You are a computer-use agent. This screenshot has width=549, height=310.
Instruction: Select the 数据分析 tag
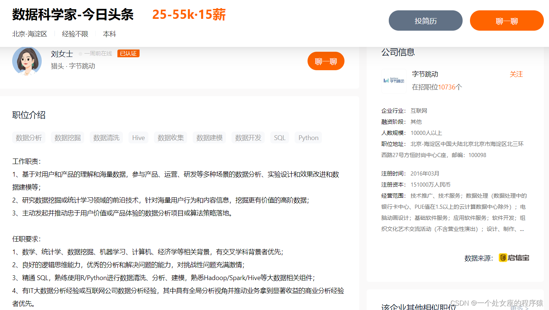pos(29,138)
